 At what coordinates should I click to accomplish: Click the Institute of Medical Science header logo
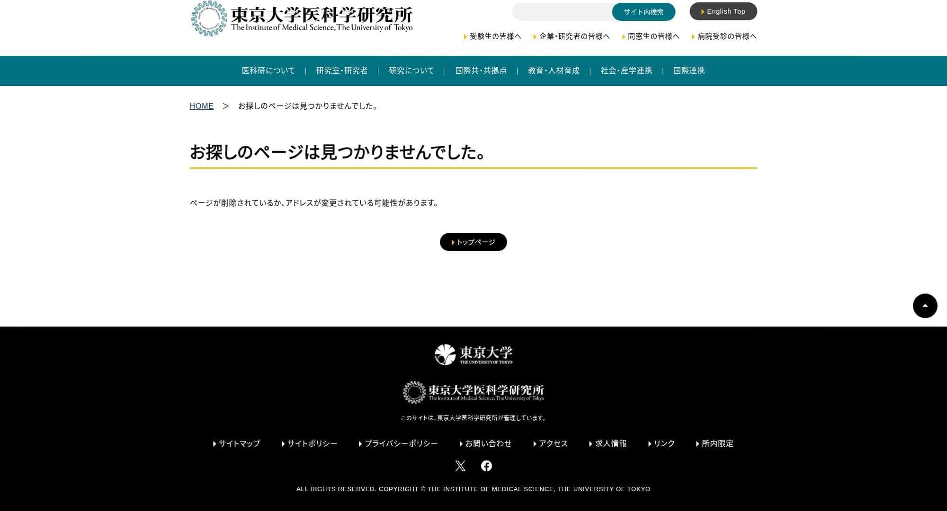tap(302, 19)
